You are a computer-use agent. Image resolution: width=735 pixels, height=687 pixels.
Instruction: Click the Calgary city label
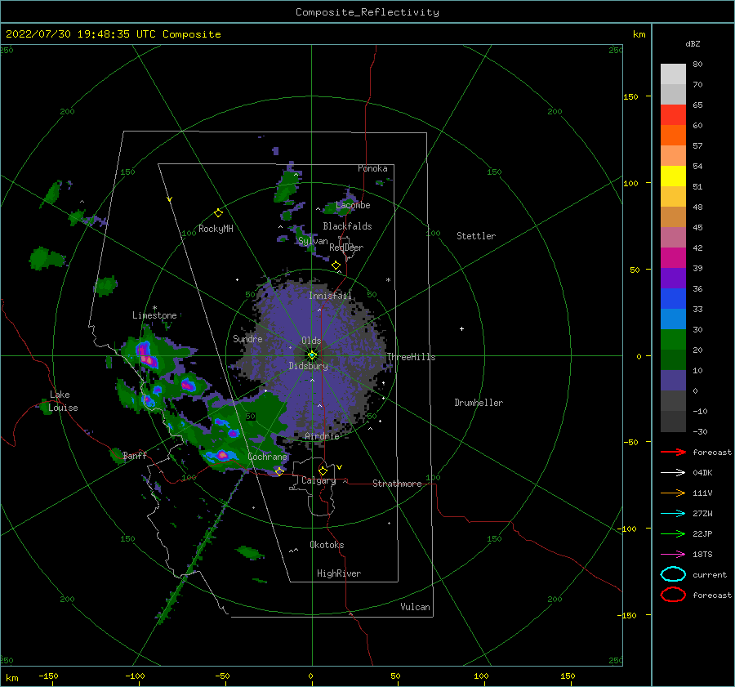(318, 480)
